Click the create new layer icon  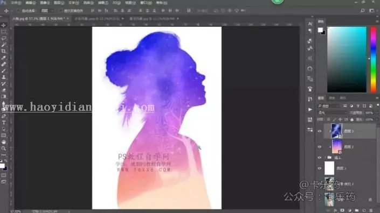(x=364, y=211)
